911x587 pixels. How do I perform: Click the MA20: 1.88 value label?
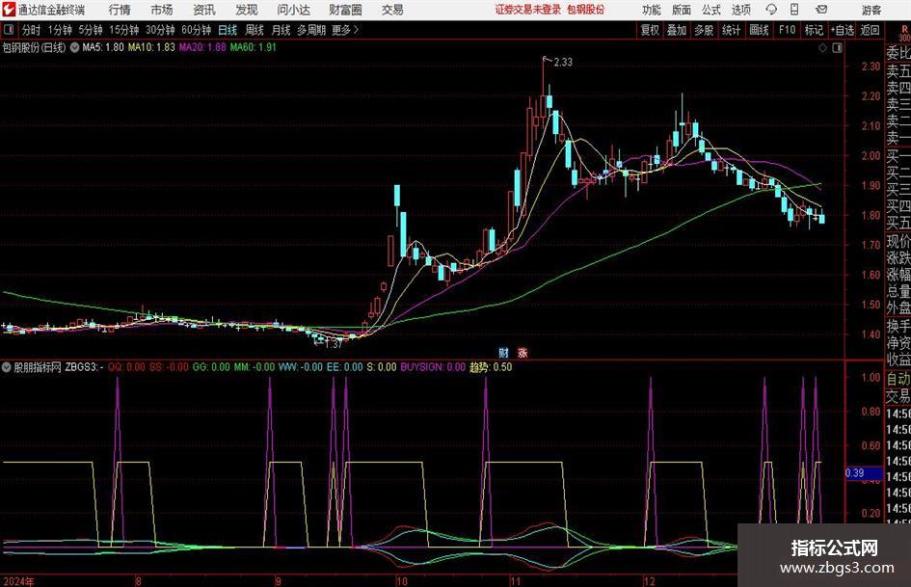202,47
